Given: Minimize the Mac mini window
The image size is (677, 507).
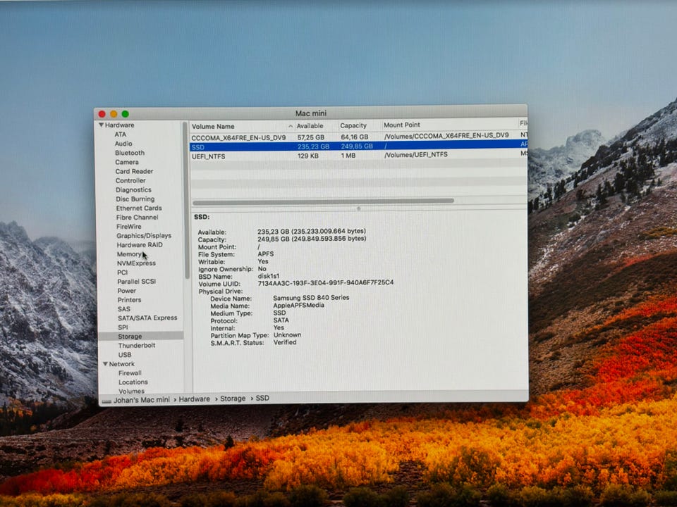Looking at the screenshot, I should point(114,114).
